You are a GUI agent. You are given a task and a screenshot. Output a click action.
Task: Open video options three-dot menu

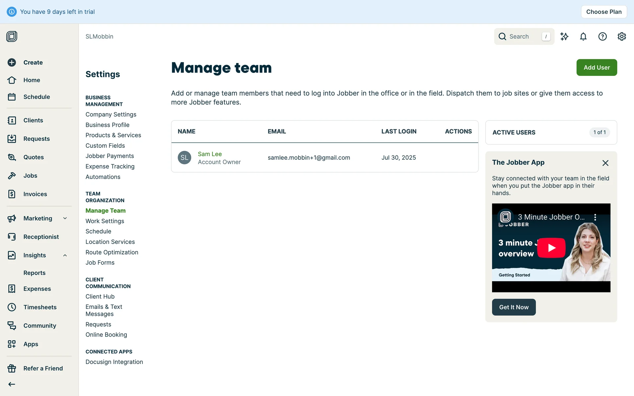pyautogui.click(x=595, y=217)
